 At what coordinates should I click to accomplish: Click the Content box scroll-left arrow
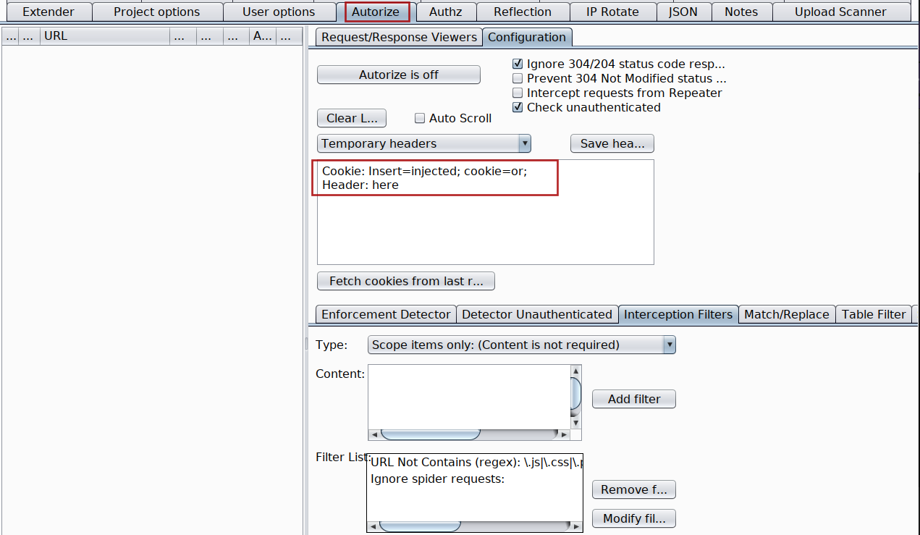pos(374,434)
